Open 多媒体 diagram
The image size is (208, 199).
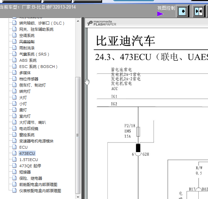(25, 73)
